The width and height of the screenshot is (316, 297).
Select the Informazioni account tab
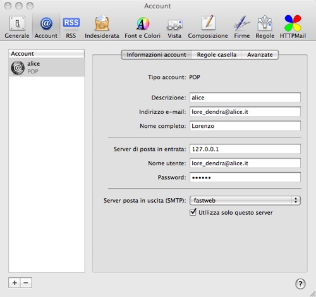tap(156, 54)
